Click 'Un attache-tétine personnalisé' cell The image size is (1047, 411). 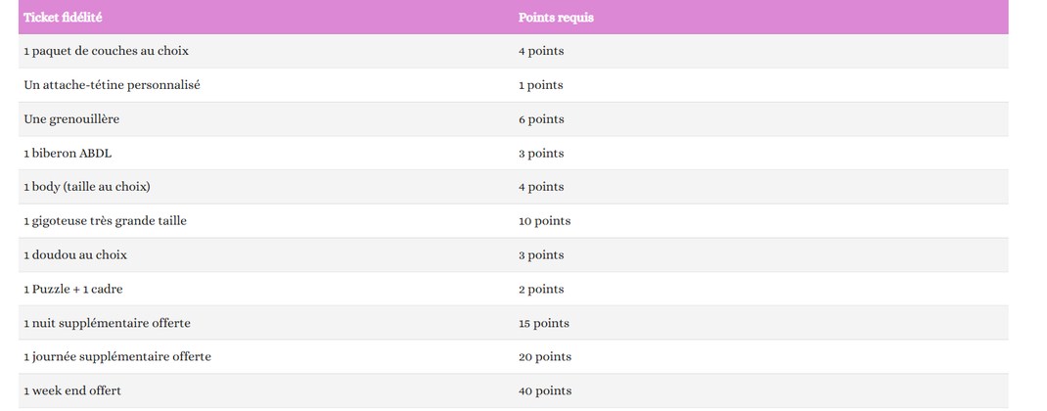click(x=266, y=85)
